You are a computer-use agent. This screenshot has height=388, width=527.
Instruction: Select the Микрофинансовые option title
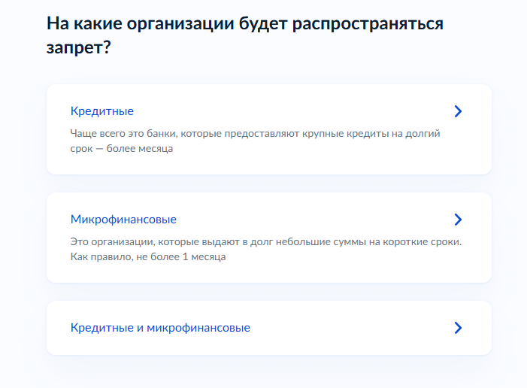point(123,220)
